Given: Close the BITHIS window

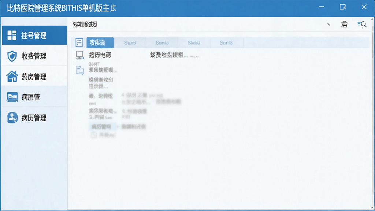Looking at the screenshot, I should point(364,7).
